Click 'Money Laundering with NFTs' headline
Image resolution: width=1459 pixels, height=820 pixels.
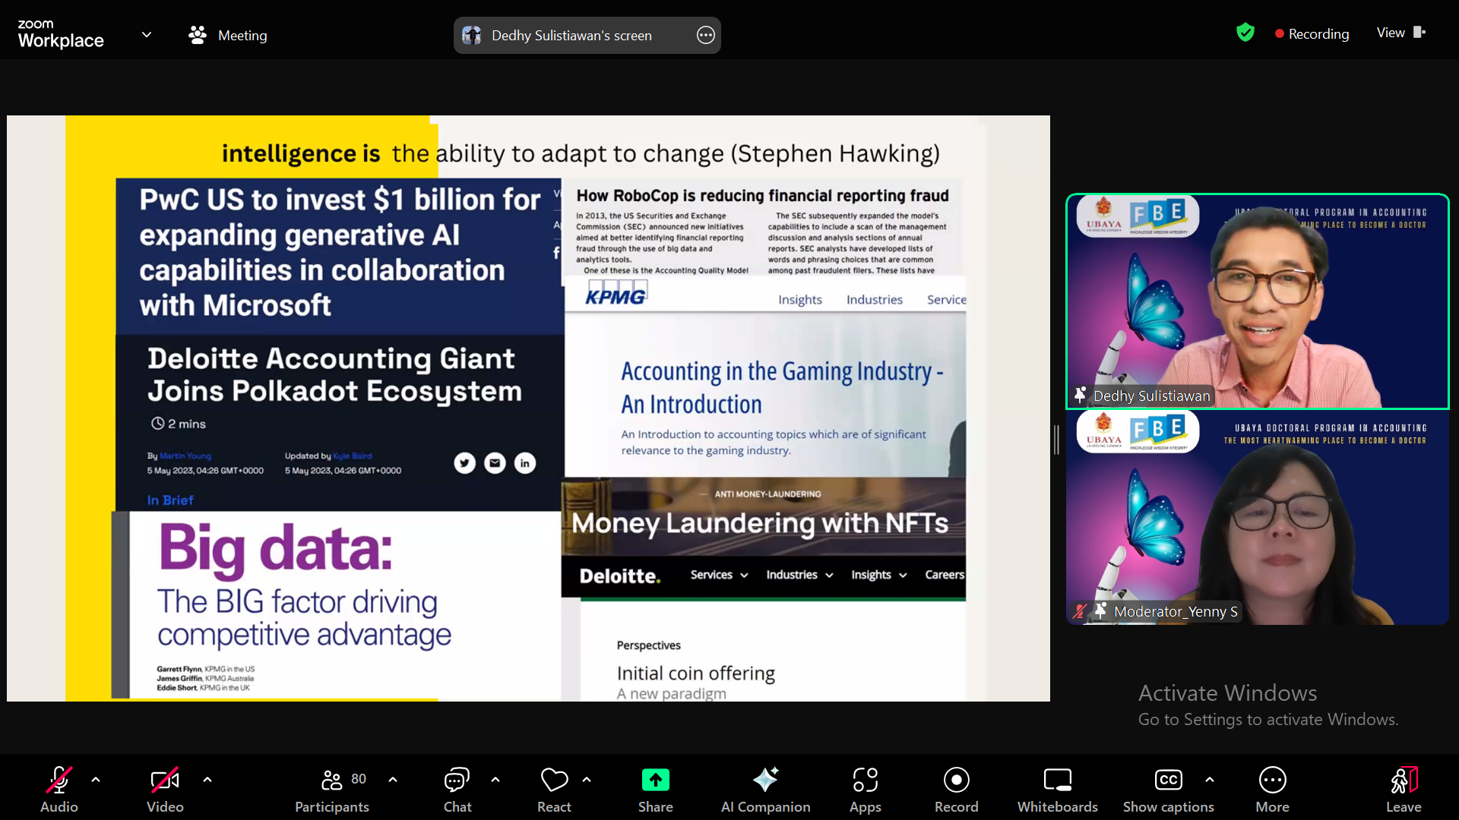(x=760, y=522)
